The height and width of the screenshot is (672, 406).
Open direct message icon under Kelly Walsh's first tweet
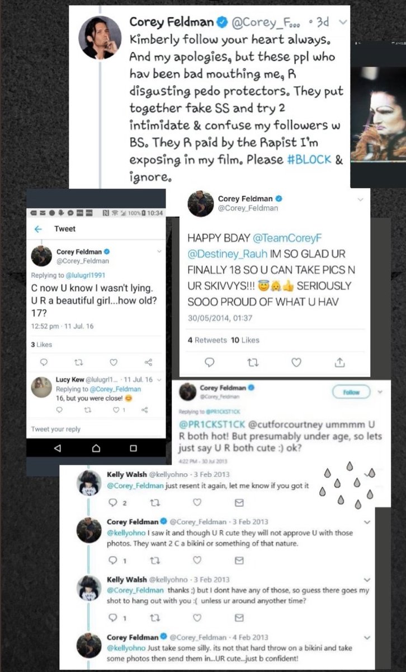tap(239, 502)
